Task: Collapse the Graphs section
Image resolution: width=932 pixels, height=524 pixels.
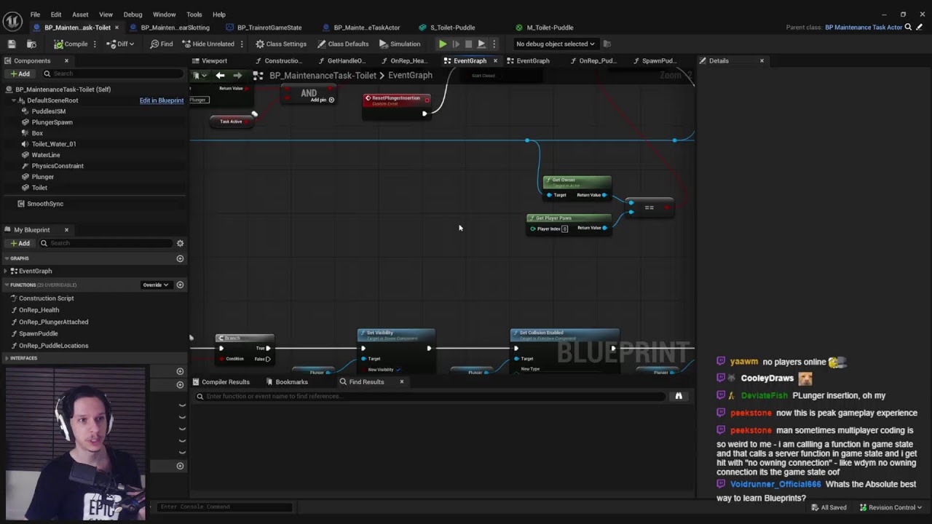Action: (x=7, y=258)
